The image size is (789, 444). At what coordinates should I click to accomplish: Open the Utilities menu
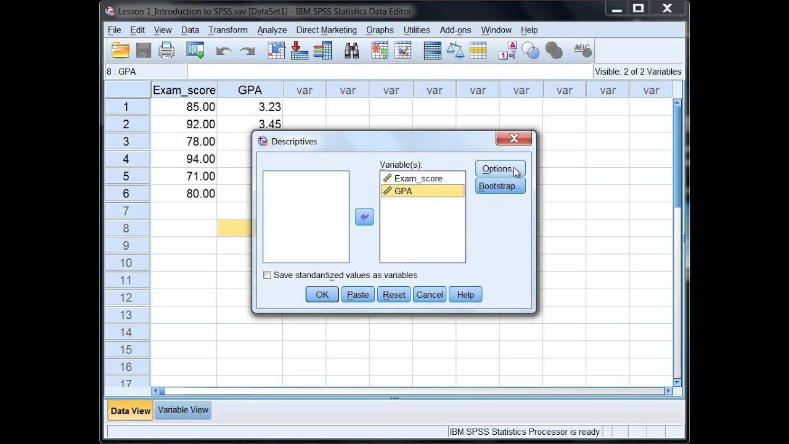(x=417, y=30)
